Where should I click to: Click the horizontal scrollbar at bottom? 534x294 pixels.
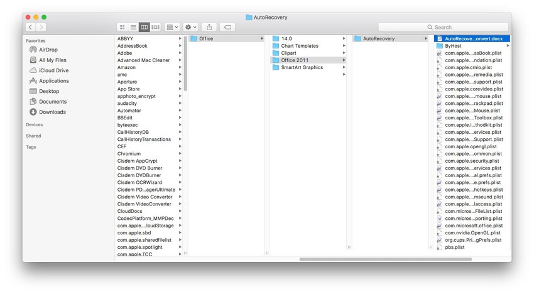[x=386, y=259]
